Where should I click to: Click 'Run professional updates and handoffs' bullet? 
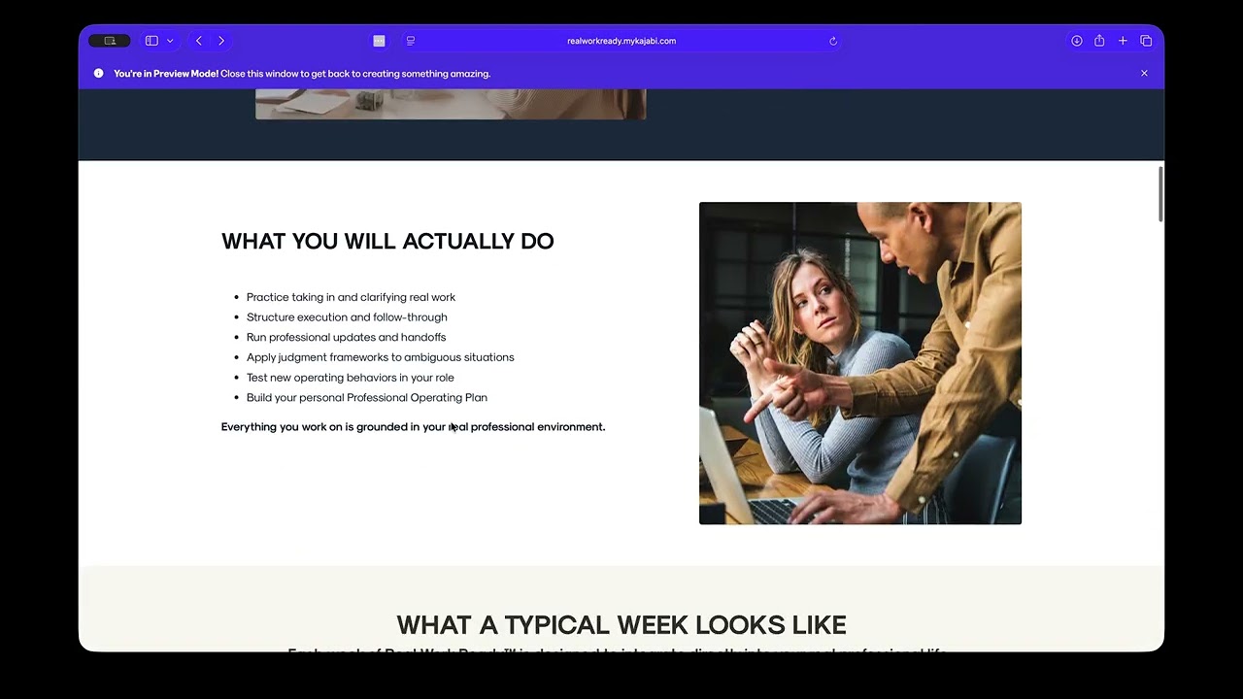click(x=346, y=337)
